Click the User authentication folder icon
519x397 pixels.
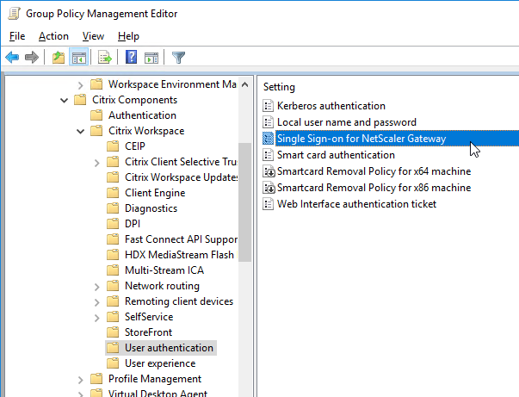[113, 348]
